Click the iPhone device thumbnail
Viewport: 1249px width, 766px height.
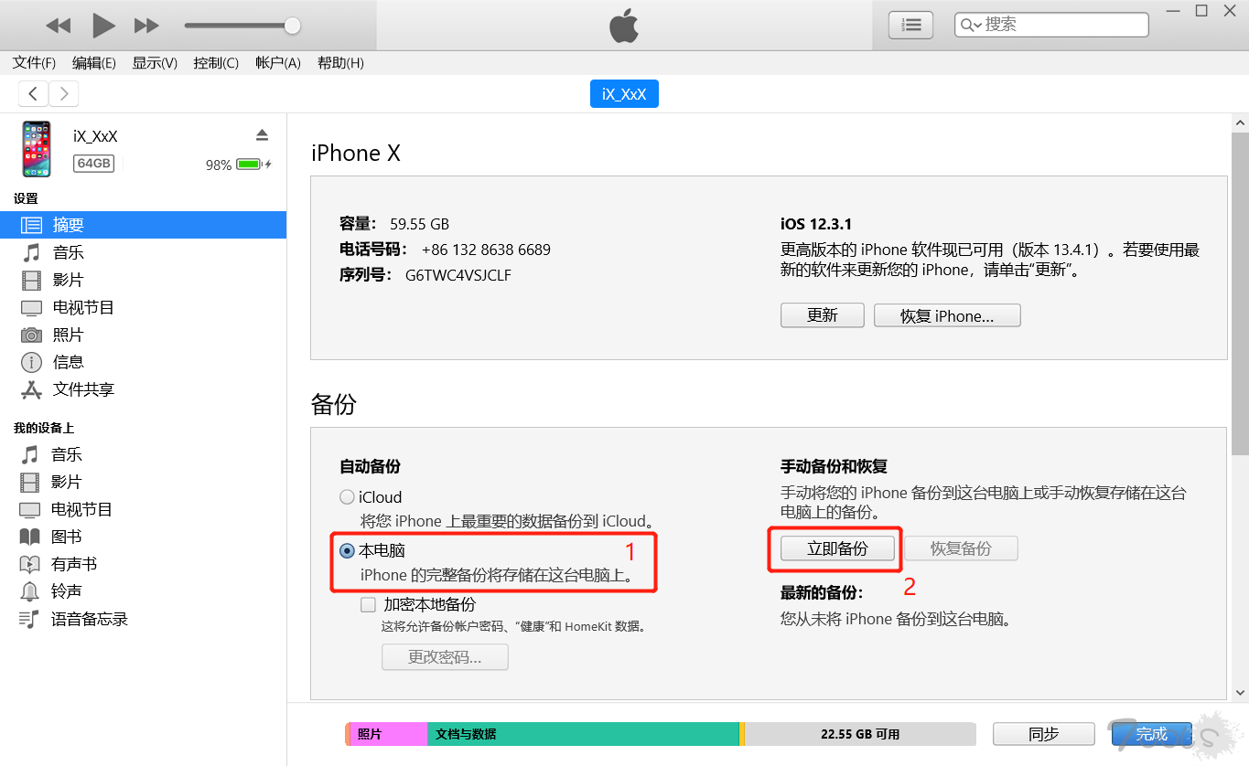(37, 149)
